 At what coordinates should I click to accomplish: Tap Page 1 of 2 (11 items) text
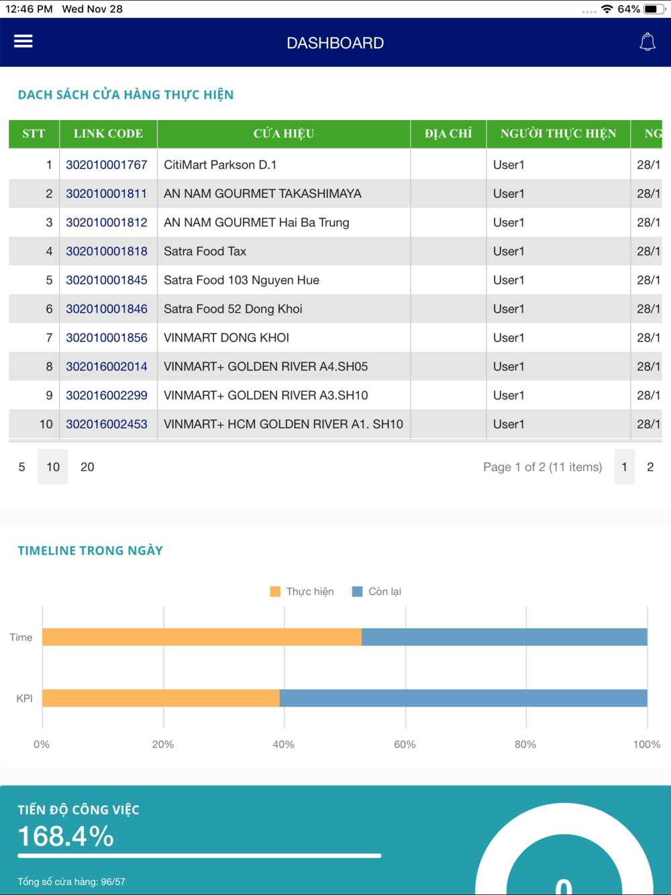click(x=543, y=467)
